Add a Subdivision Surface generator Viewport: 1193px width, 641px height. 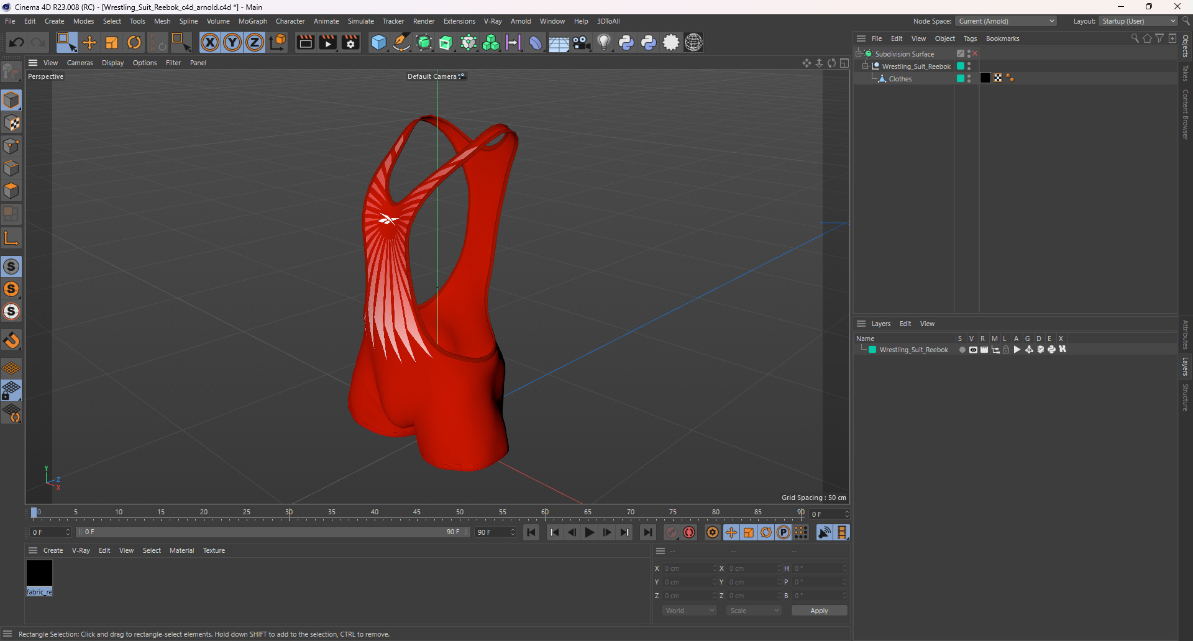(x=424, y=42)
